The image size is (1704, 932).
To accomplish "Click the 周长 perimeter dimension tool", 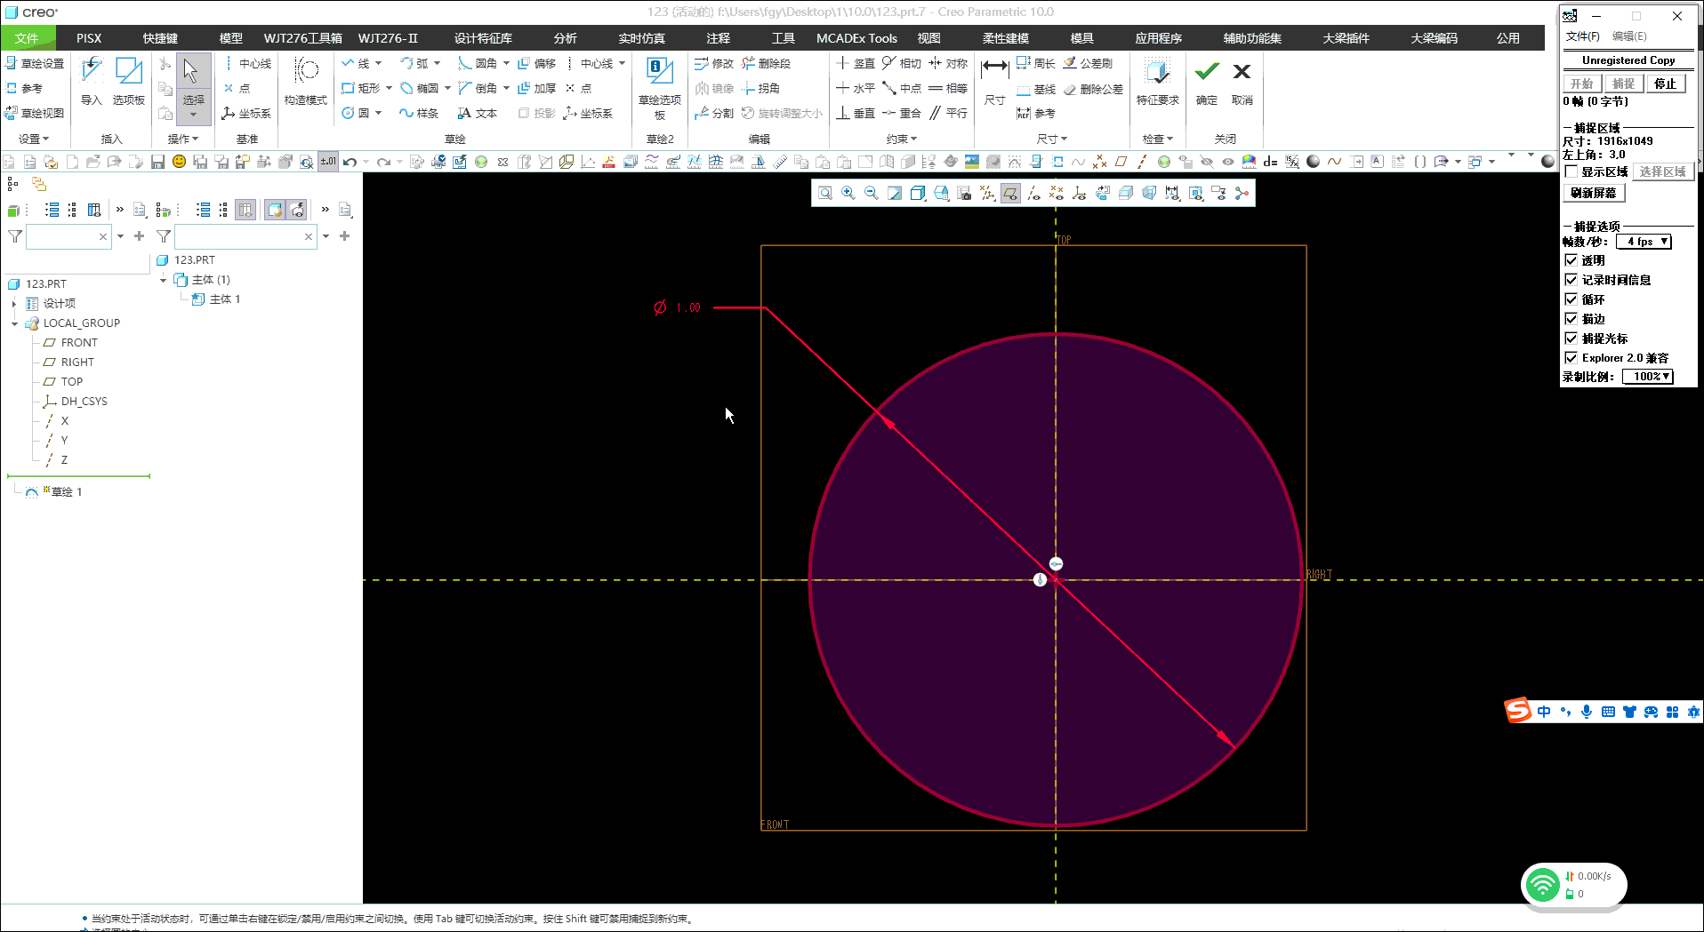I will pyautogui.click(x=1036, y=63).
